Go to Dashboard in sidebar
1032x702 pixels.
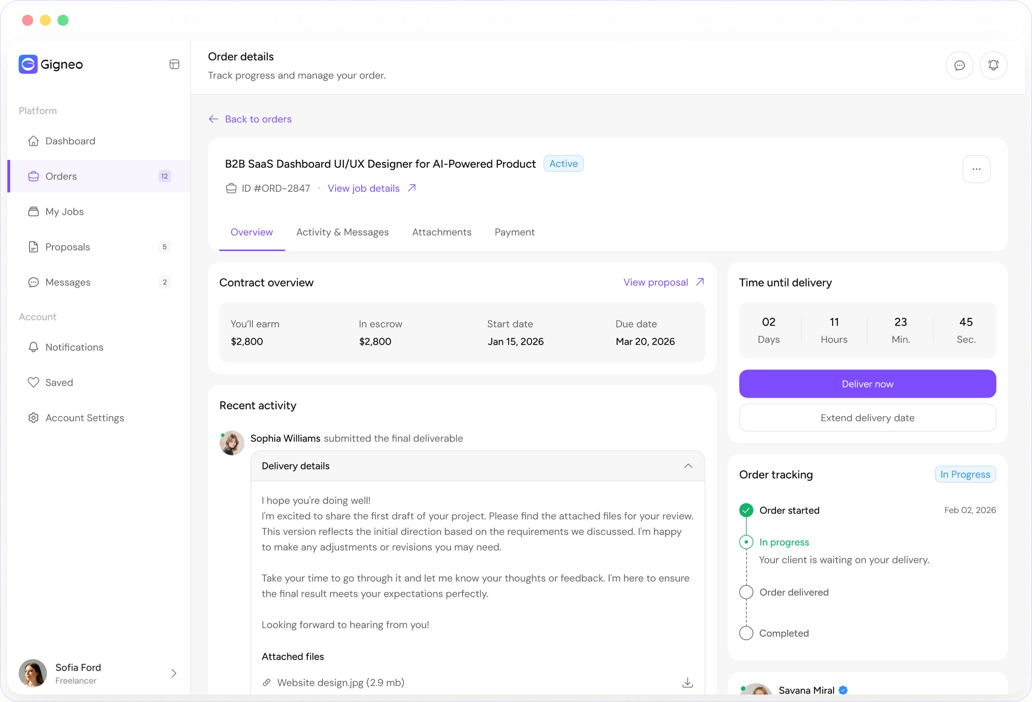(100, 141)
